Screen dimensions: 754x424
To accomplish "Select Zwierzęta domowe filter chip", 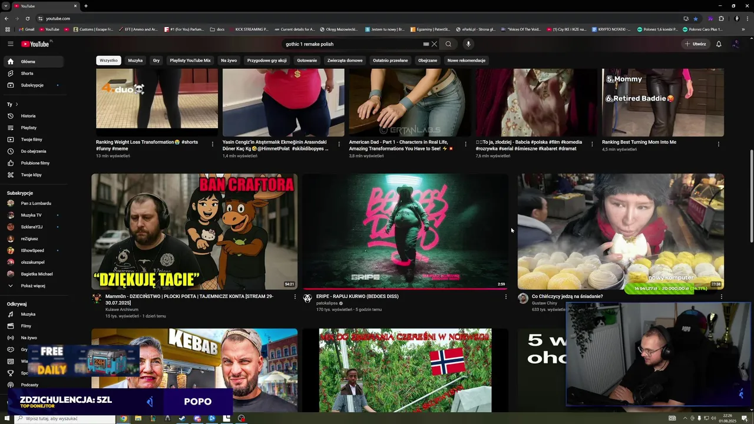I will coord(345,61).
